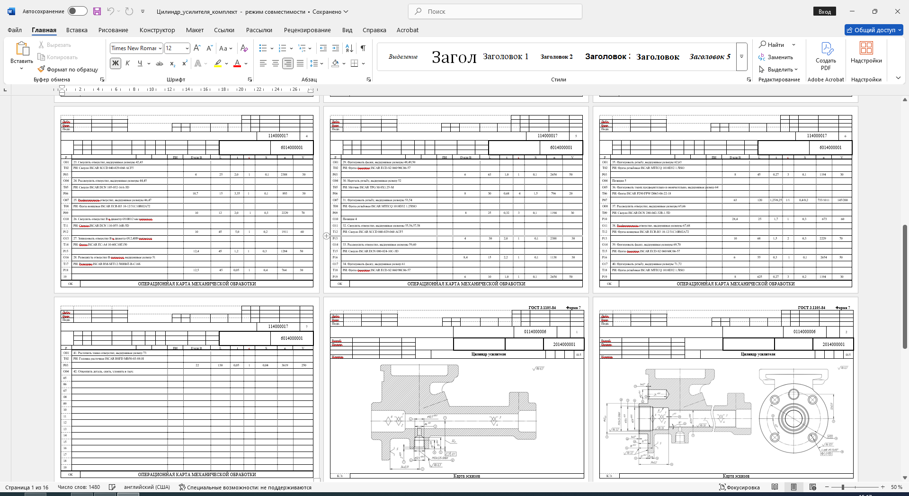Apply italic formatting with the К button
This screenshot has height=496, width=909.
(127, 63)
